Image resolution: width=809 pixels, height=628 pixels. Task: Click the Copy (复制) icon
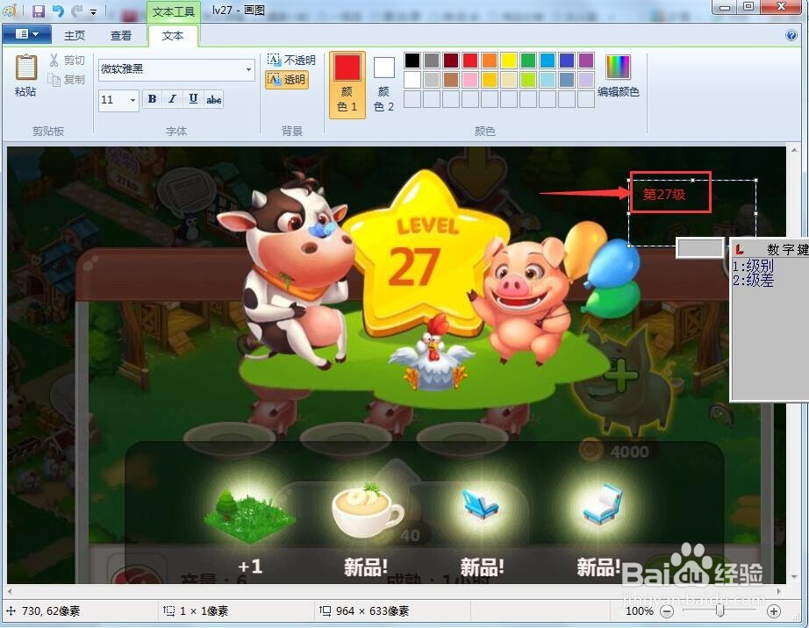[54, 80]
